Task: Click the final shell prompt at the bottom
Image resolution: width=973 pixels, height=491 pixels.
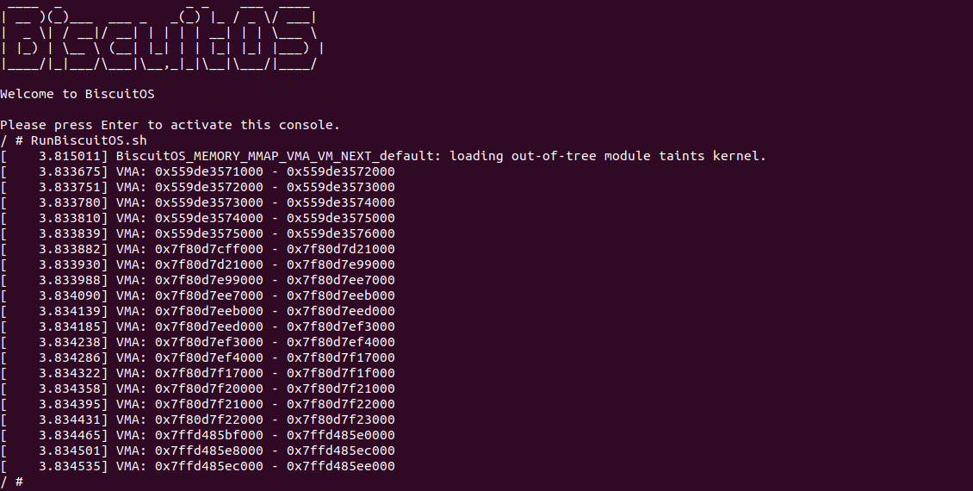Action: 12,482
